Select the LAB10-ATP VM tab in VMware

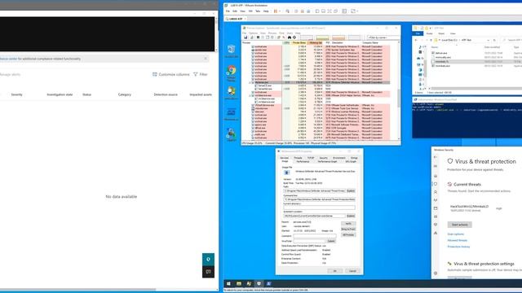click(236, 19)
